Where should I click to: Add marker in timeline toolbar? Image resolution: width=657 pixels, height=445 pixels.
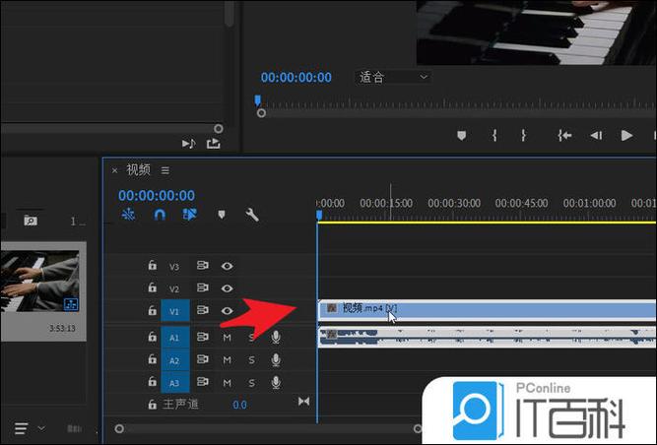pyautogui.click(x=222, y=215)
